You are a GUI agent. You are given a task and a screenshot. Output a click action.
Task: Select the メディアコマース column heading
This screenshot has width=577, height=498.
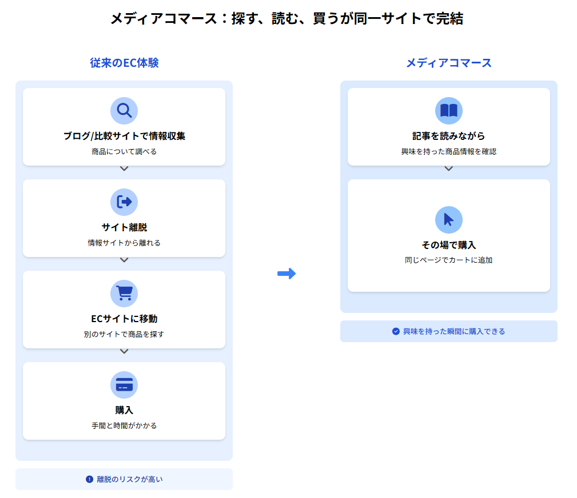448,63
